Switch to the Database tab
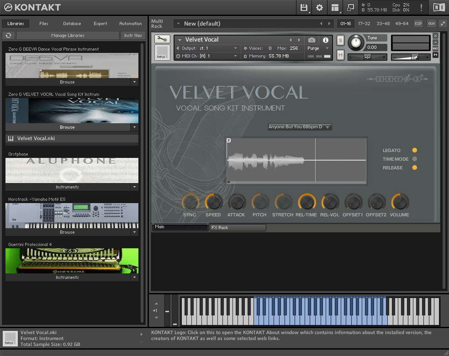 click(x=72, y=23)
